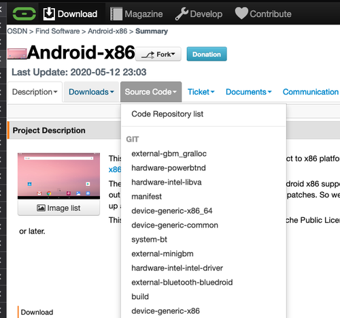Follow the Find Software breadcrumb link
The image size is (340, 318).
tap(58, 31)
